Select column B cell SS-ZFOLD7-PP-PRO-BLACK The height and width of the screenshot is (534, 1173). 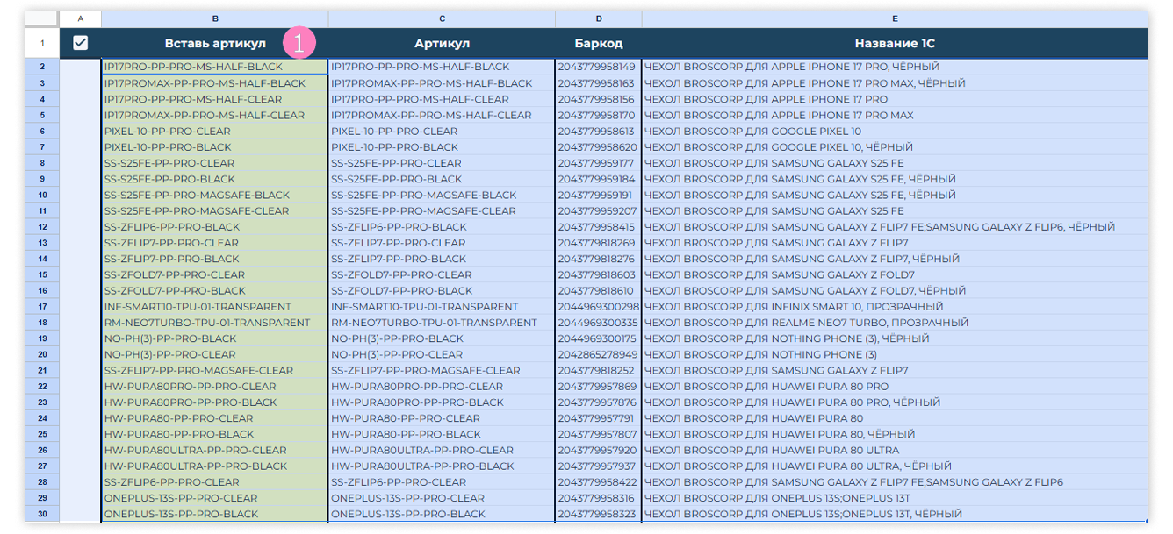pyautogui.click(x=215, y=290)
